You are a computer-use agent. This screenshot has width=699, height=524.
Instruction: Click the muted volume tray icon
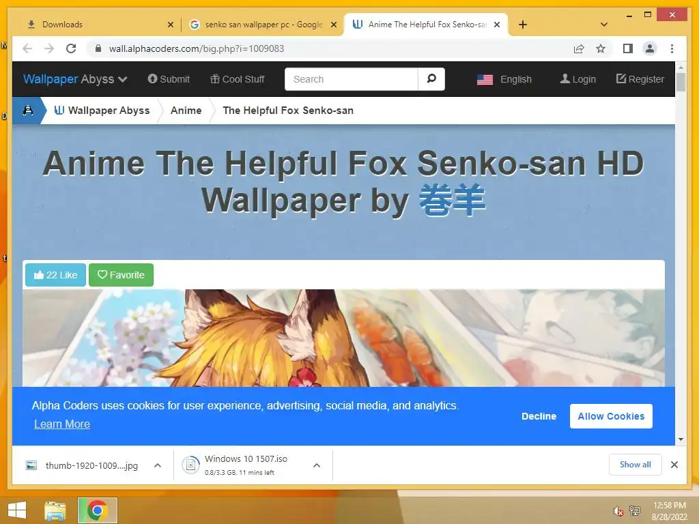618,511
